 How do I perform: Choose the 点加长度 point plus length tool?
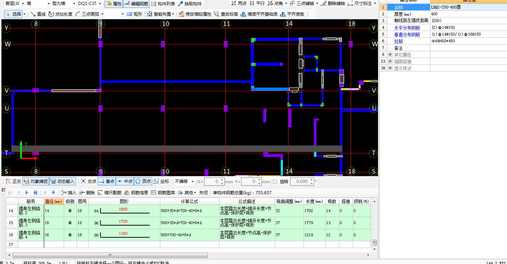pos(60,14)
